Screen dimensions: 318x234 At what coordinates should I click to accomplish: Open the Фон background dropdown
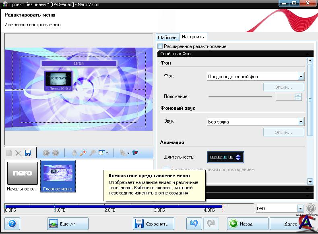(x=301, y=76)
